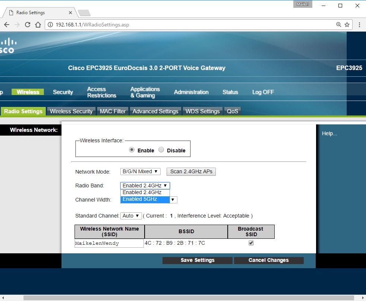Viewport: 366px width, 301px height.
Task: Open the browser home page
Action: click(x=38, y=25)
